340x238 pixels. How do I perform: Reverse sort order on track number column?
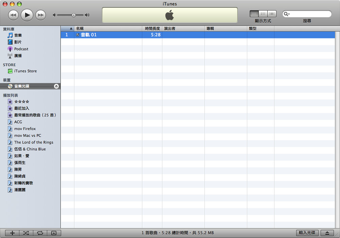[68, 29]
